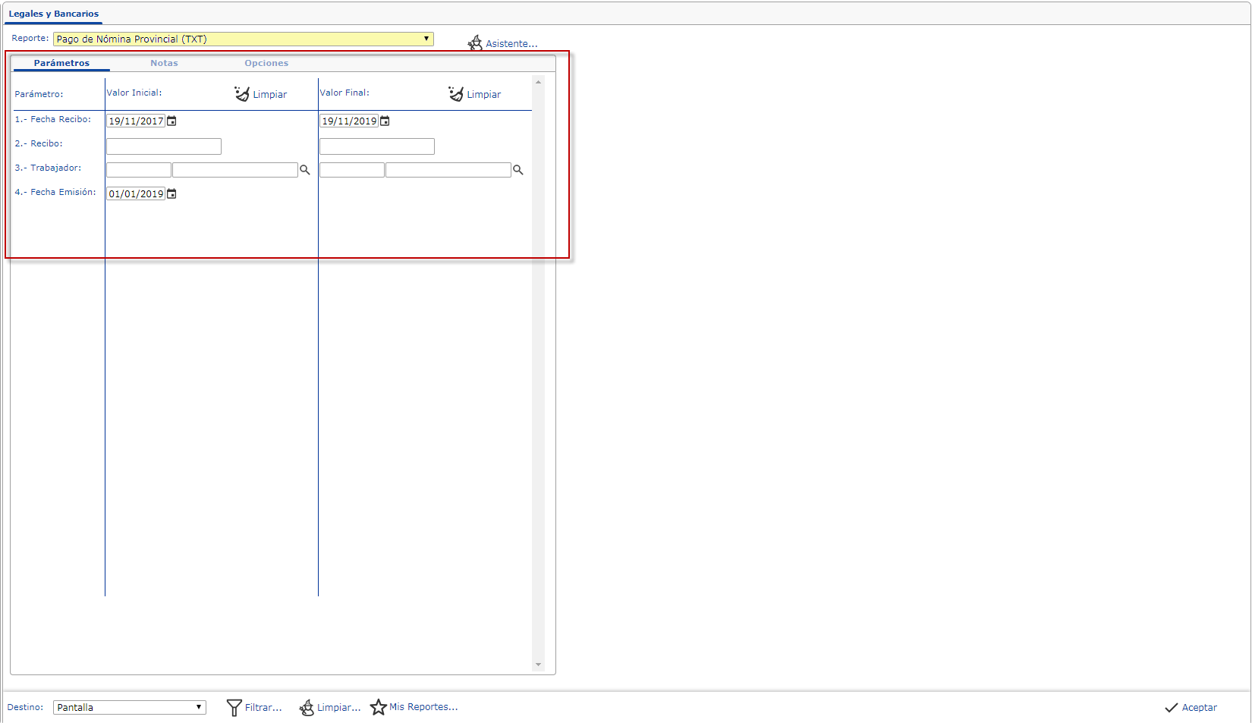This screenshot has height=723, width=1252.
Task: Click the 'Destino:' label
Action: (25, 707)
